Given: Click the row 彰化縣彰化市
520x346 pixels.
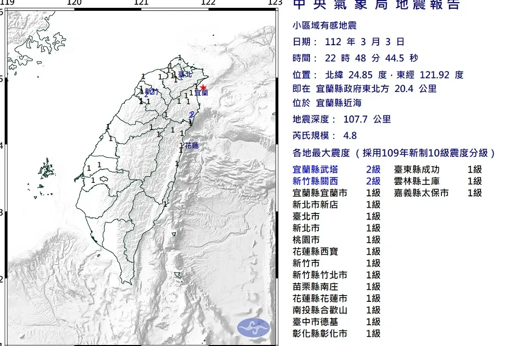Looking at the screenshot, I should pos(336,334).
